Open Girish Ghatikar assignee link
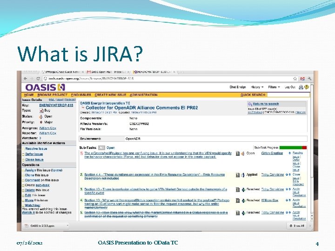 pos(272,153)
